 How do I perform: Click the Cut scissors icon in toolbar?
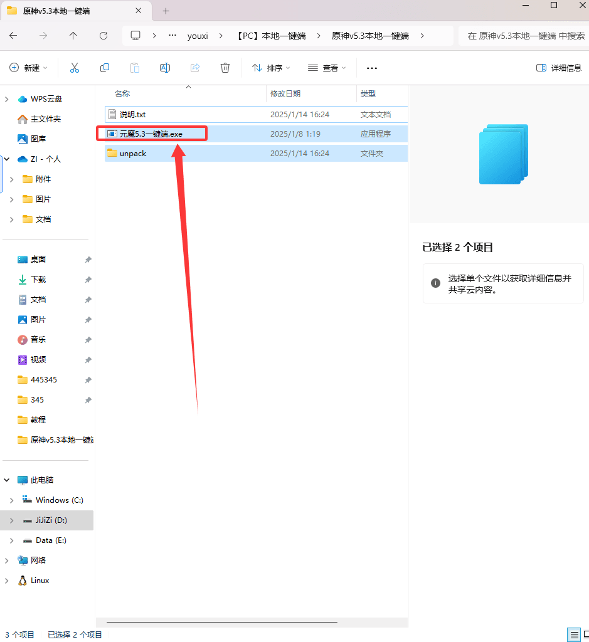click(x=75, y=68)
